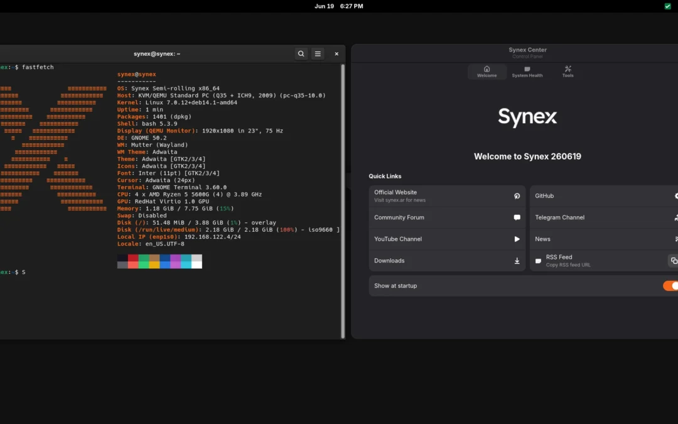Click "OS: Synex Semi-rolling x86_64" line
The image size is (678, 424).
pos(168,89)
